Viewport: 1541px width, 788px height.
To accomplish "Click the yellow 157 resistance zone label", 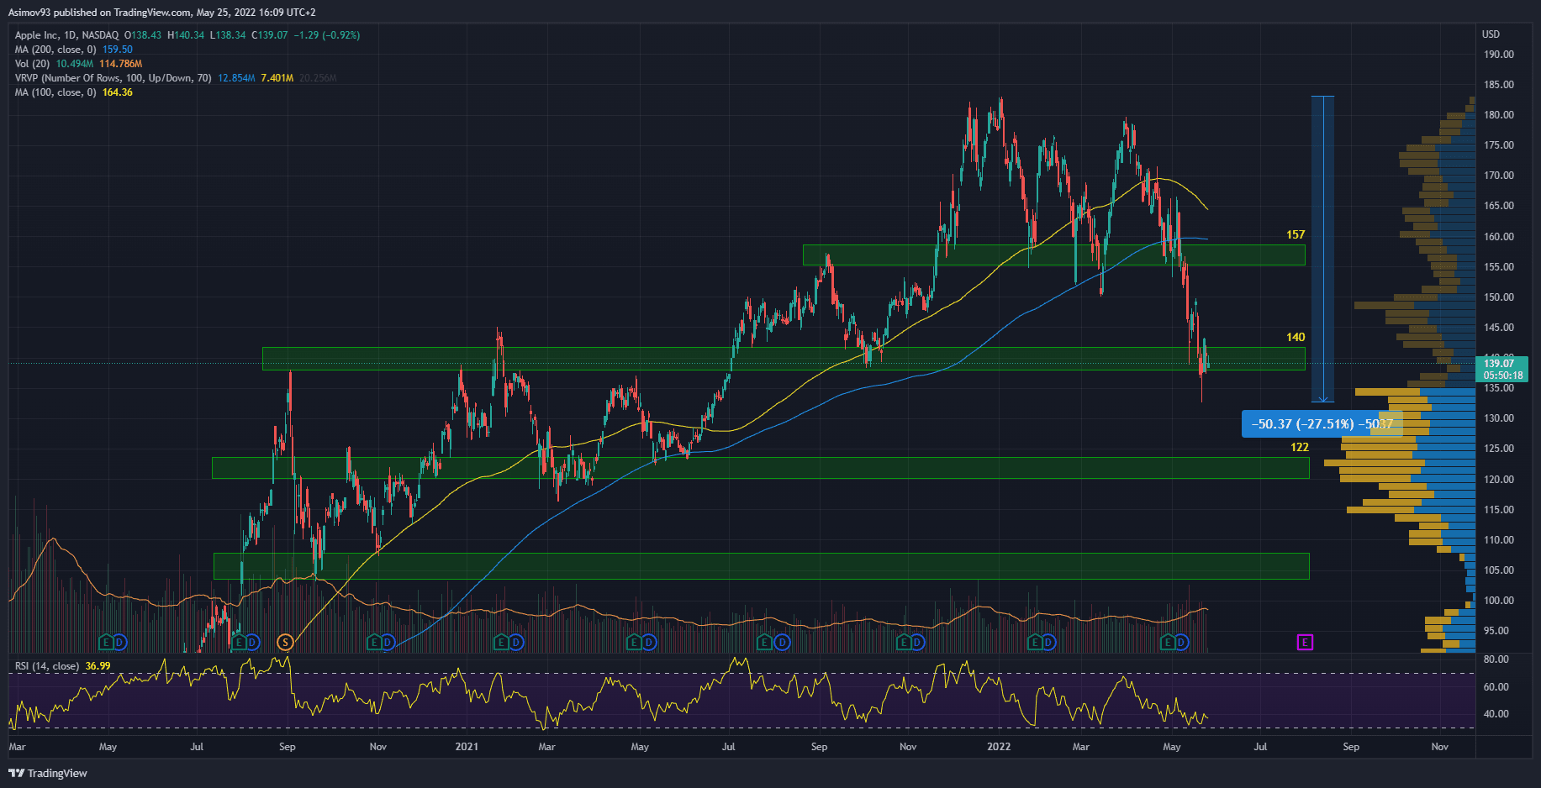I will tap(1296, 235).
